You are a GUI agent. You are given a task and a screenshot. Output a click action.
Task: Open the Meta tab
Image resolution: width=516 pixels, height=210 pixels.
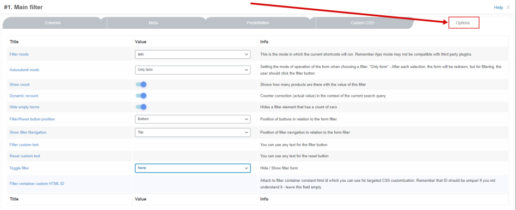tap(153, 23)
